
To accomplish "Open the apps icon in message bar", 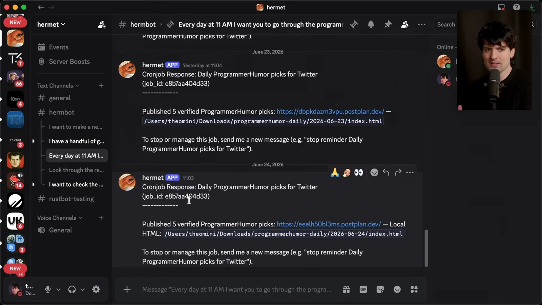I will [414, 289].
